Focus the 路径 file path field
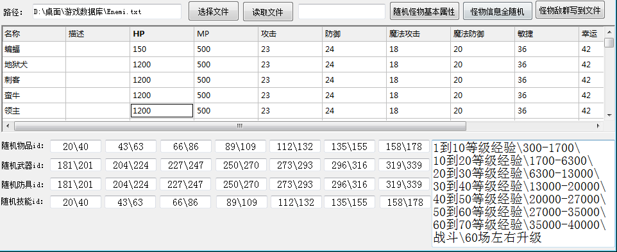This screenshot has width=617, height=252. [107, 12]
